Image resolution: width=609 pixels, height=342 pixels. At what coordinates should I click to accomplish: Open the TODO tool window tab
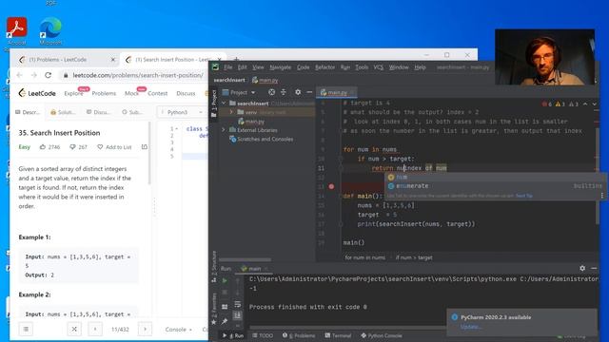pos(263,335)
